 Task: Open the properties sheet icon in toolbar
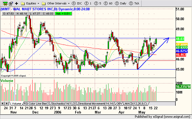[x=11, y=4]
